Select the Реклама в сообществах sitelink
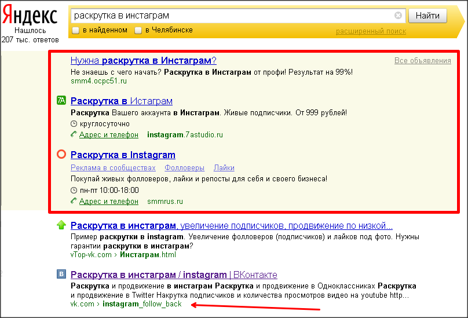This screenshot has height=318, width=468. (x=113, y=168)
